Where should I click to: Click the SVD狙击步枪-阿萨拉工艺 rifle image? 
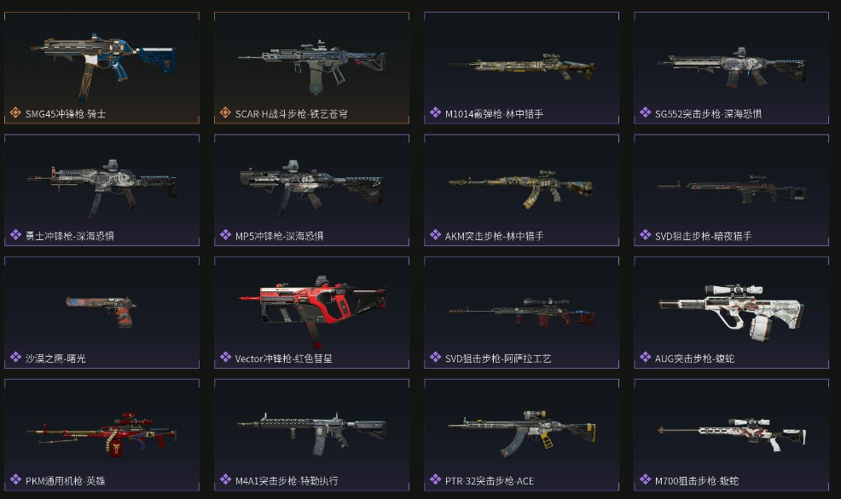[x=522, y=311]
